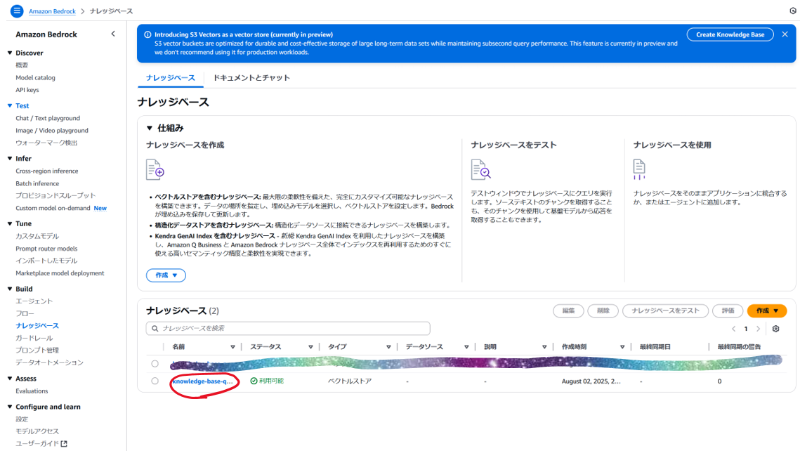The height and width of the screenshot is (458, 800).
Task: Open the orange 作成 dropdown button
Action: click(x=767, y=310)
